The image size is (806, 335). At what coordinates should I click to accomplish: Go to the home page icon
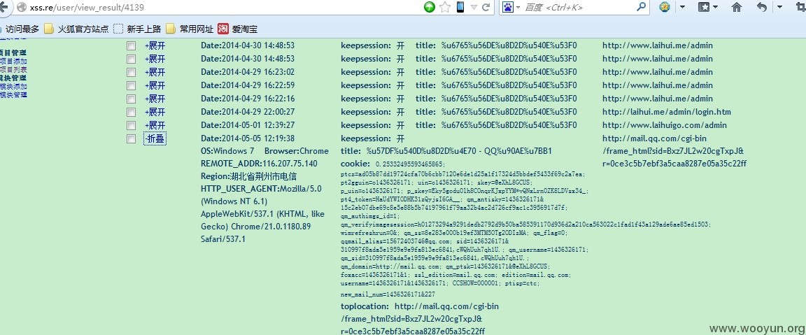tap(737, 7)
